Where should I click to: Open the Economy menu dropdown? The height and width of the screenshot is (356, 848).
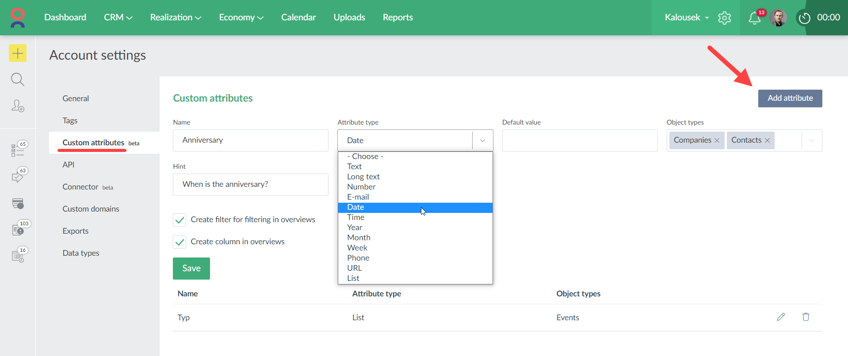tap(241, 18)
